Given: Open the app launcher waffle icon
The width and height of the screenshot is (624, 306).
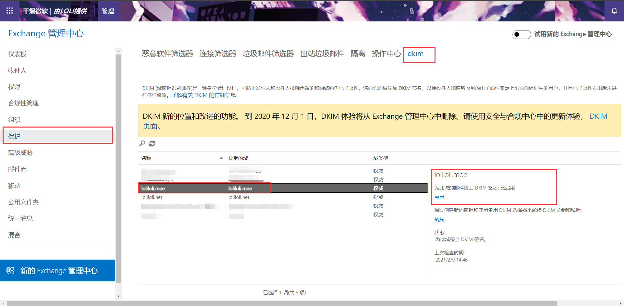Looking at the screenshot, I should coord(9,11).
